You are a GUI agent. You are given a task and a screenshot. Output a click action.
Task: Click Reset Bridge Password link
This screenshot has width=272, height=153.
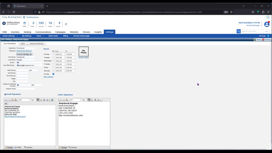[24, 51]
